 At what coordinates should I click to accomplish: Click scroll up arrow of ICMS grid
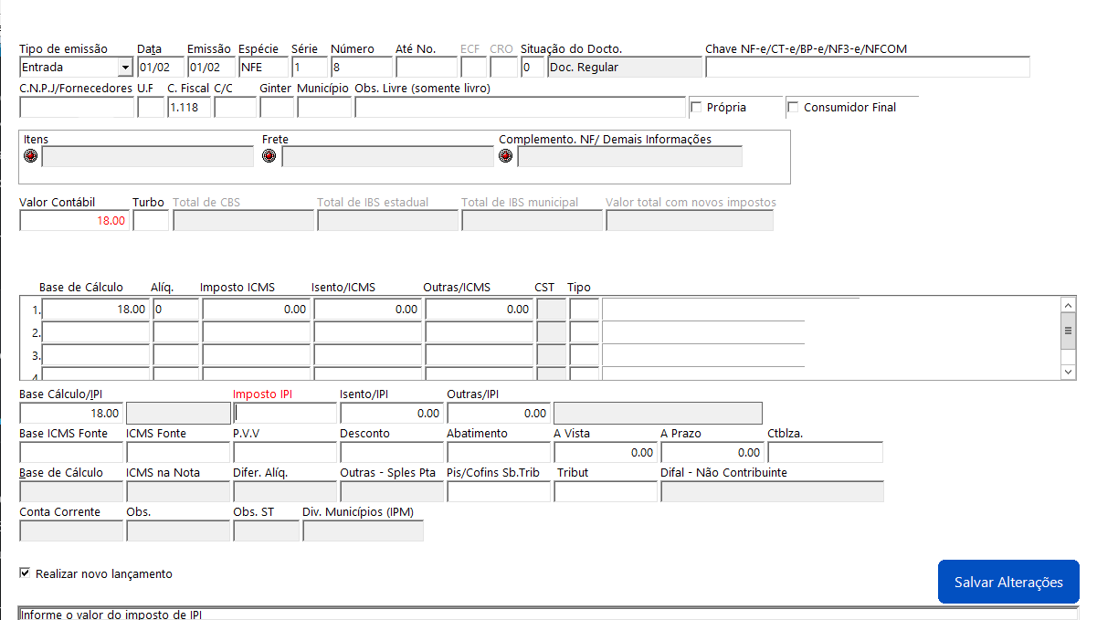[x=1068, y=305]
